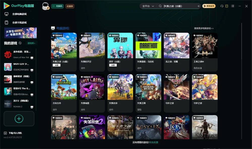Refresh icon next to 我的游戏
Image resolution: width=252 pixels, height=149 pixels.
[x=20, y=43]
